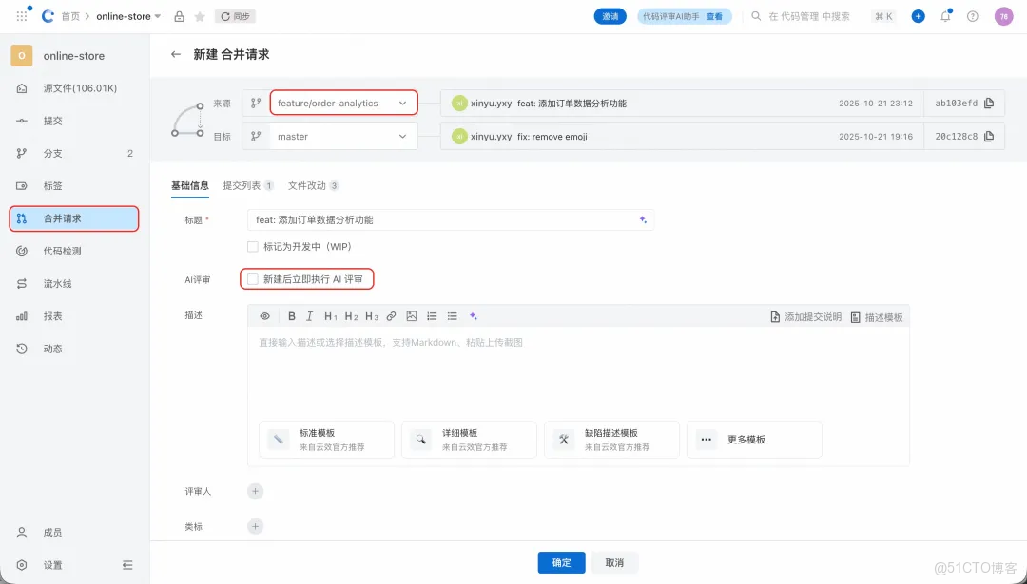The width and height of the screenshot is (1027, 584).
Task: Open the feature/order-analytics source branch dropdown
Action: coord(342,103)
